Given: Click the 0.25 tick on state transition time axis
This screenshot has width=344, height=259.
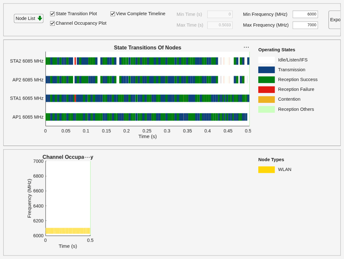Looking at the screenshot, I should 147,131.
